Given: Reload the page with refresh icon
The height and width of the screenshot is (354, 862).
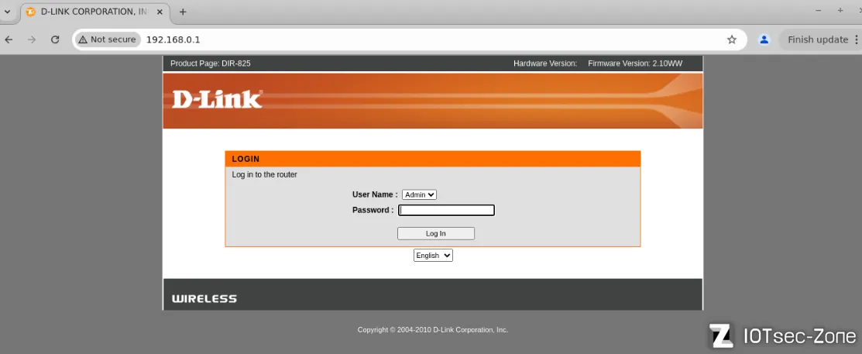Looking at the screenshot, I should [55, 40].
